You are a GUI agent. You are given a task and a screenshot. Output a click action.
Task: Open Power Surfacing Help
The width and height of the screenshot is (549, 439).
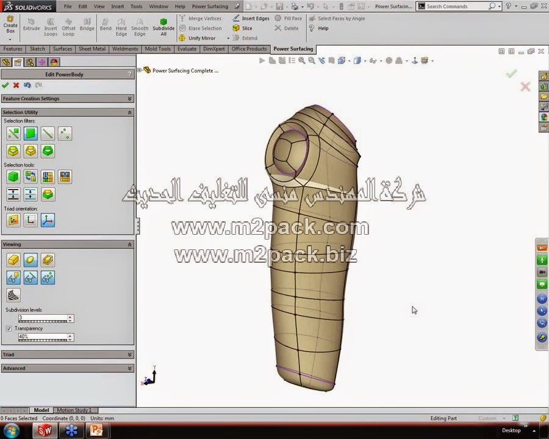(318, 29)
